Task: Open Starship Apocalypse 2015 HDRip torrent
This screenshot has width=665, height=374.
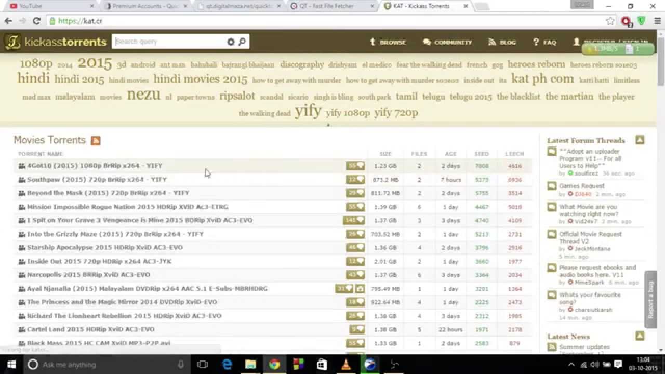Action: pyautogui.click(x=105, y=248)
